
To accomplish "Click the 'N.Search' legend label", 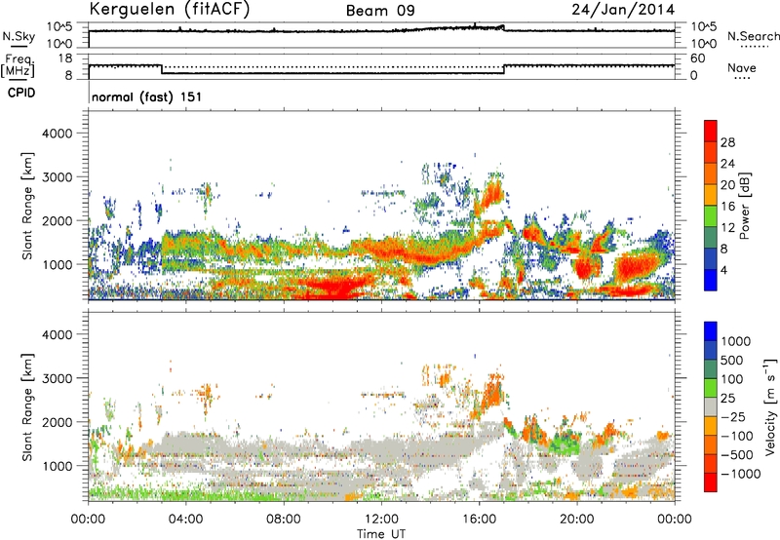I will [x=753, y=36].
